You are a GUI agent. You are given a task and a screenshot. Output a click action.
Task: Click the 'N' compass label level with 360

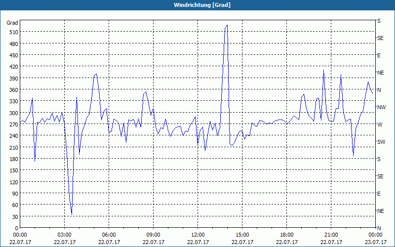tap(379, 90)
